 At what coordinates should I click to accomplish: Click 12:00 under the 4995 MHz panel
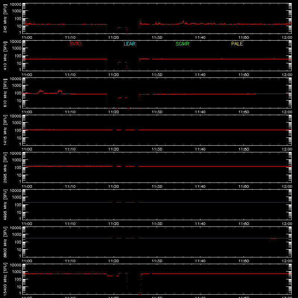click(287, 224)
